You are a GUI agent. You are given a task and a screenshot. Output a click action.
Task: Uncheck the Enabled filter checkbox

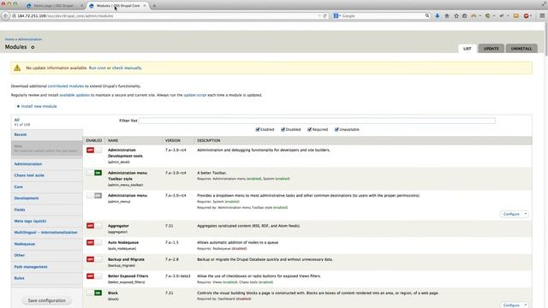click(258, 129)
